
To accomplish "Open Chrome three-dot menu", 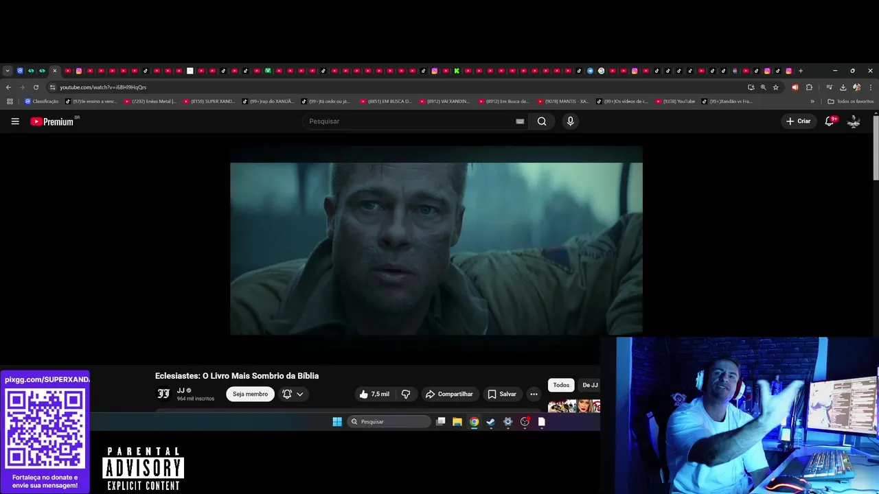I will tap(871, 87).
